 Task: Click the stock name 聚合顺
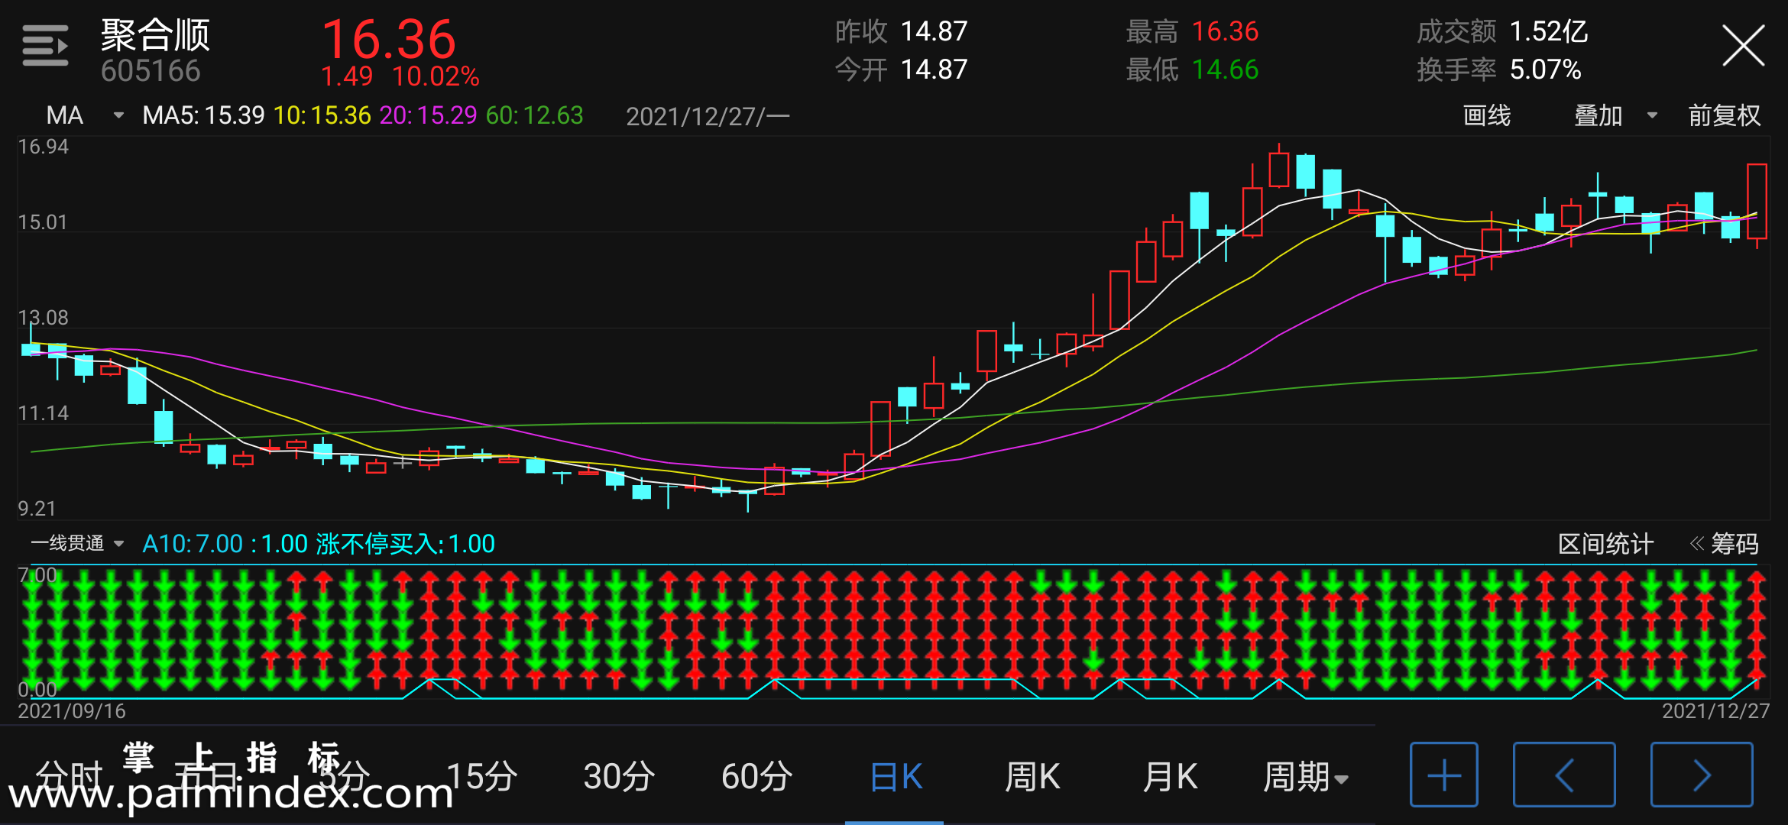pos(155,35)
